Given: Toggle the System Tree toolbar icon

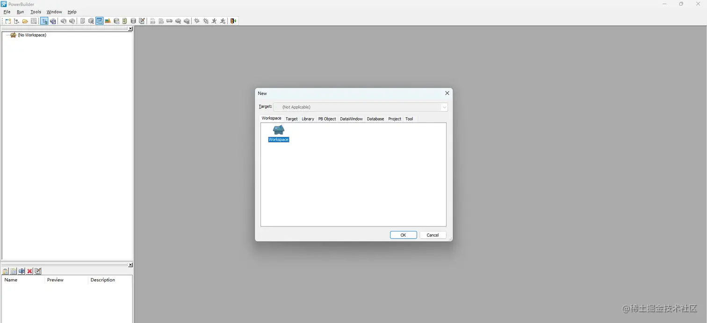Looking at the screenshot, I should (44, 21).
